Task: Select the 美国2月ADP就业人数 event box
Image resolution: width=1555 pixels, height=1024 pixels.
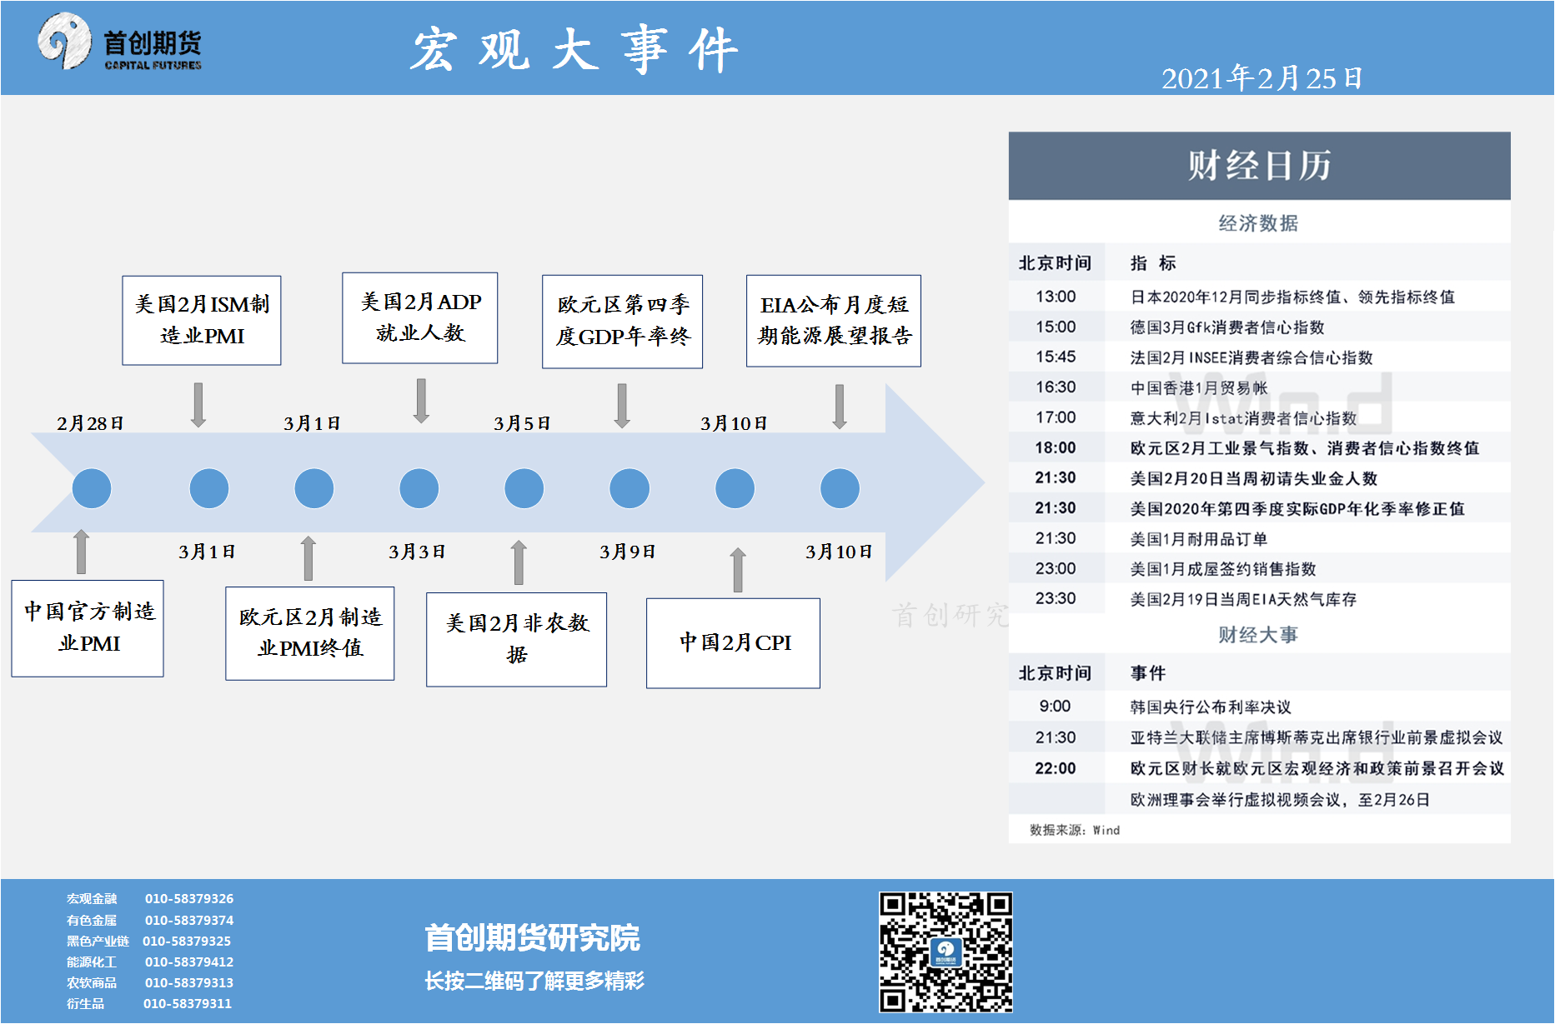Action: coord(420,317)
